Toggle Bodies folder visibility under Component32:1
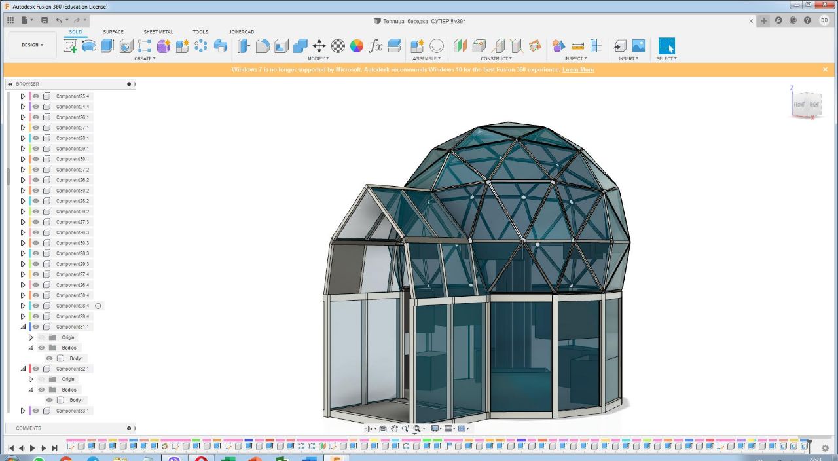838x461 pixels. tap(42, 390)
